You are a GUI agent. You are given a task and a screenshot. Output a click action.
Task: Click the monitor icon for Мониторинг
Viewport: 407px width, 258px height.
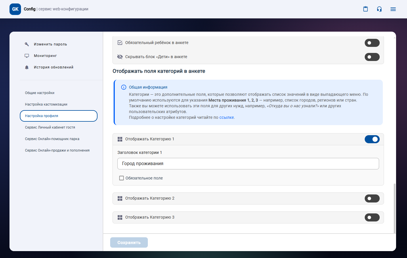click(27, 56)
